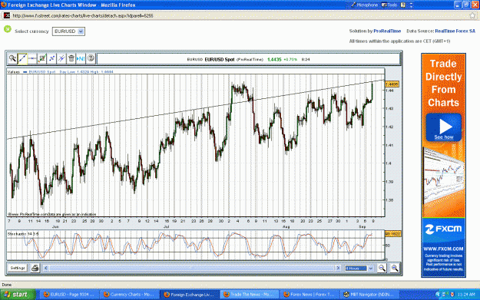Open WWW.FXCM.COM link in ad
The image size is (480, 300).
coord(444,249)
